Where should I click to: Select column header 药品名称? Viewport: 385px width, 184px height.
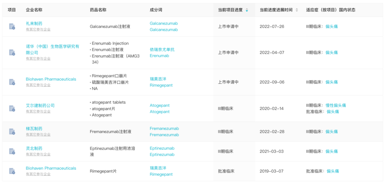coord(98,10)
